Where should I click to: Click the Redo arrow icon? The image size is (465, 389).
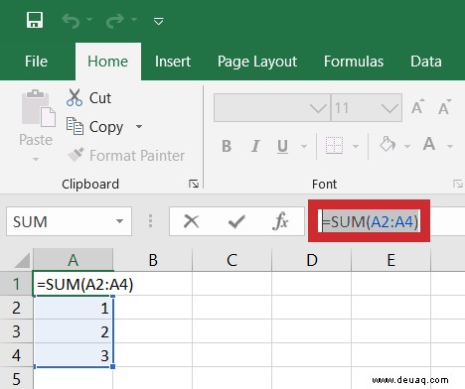tap(114, 21)
